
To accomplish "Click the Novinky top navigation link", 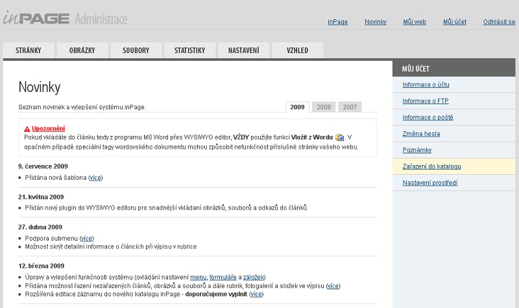I will click(x=375, y=22).
